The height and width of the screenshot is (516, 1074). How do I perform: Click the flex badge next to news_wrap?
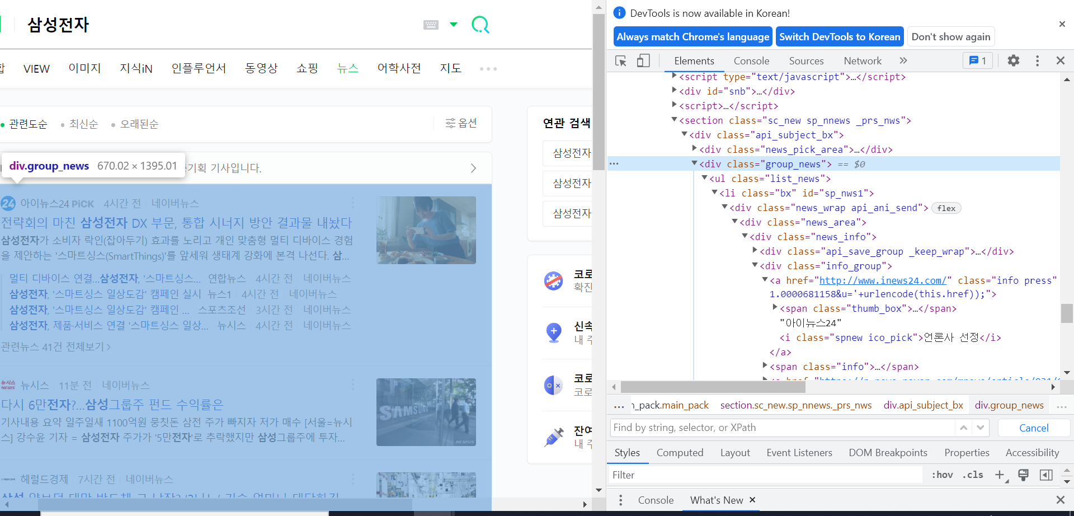pyautogui.click(x=946, y=208)
